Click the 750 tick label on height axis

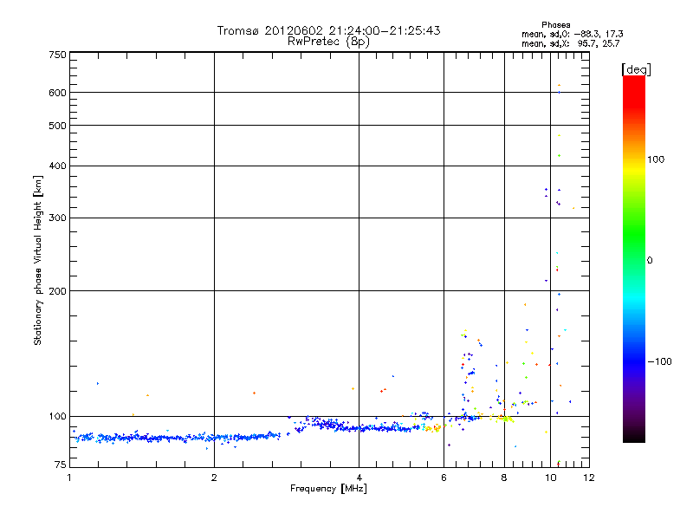(x=57, y=55)
